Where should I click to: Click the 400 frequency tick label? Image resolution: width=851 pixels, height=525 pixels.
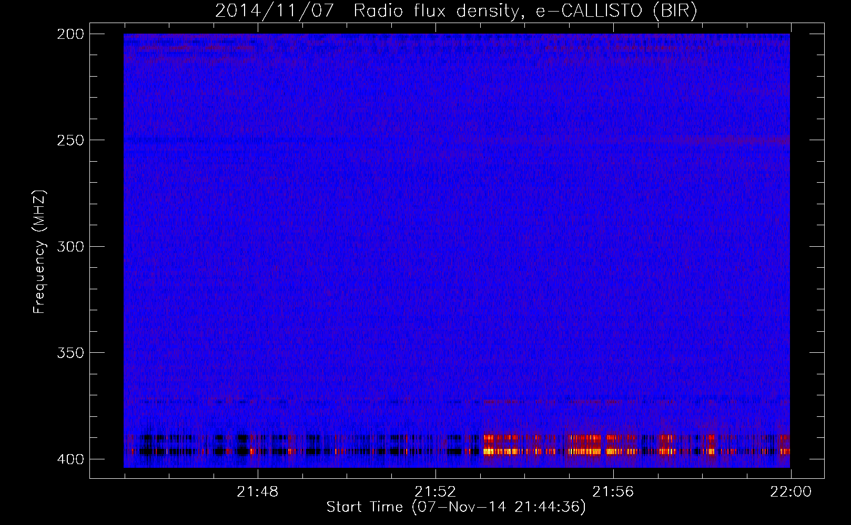(70, 459)
